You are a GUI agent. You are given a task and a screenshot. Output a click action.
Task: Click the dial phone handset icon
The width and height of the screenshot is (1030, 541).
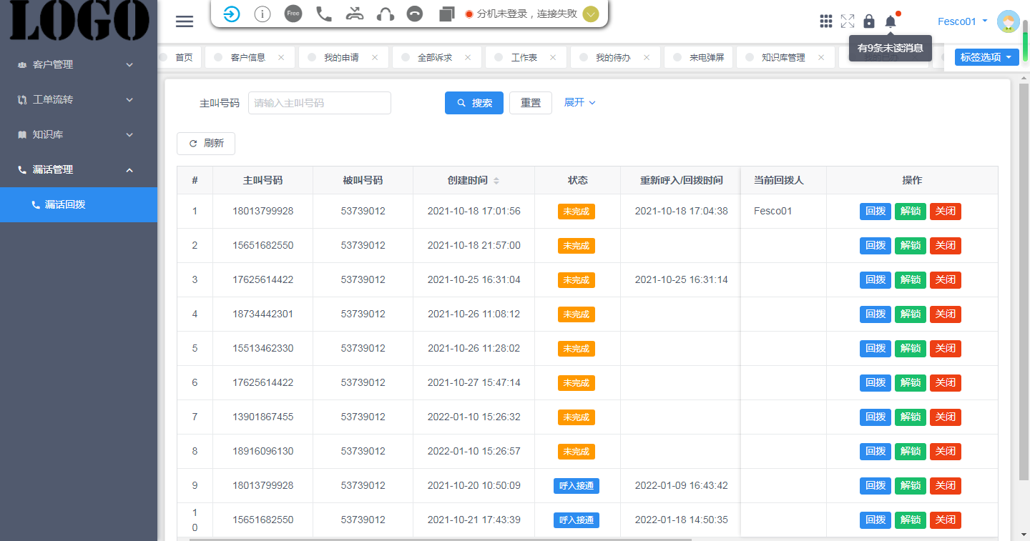click(324, 14)
